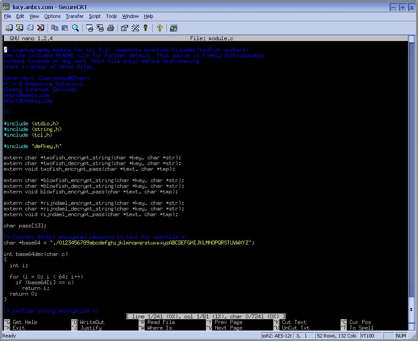Click the 'char *base64 =' declaration line
The height and width of the screenshot is (341, 418).
tap(129, 243)
